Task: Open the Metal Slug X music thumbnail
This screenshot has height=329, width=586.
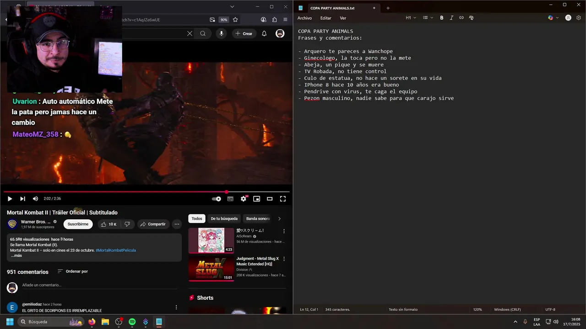Action: (211, 268)
